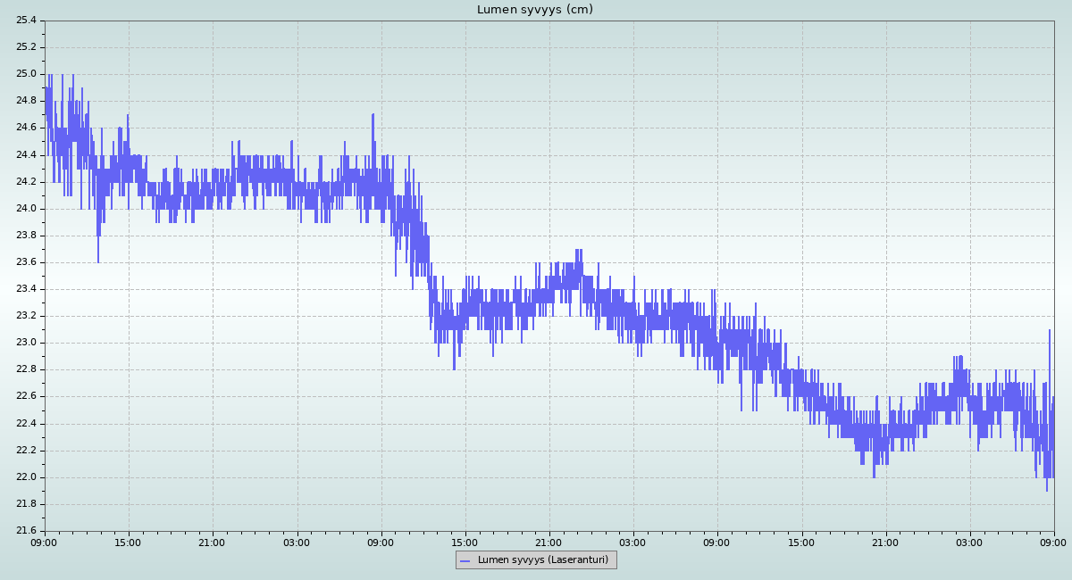
Task: Click the leftmost 15:00 x-axis label
Action: pos(129,542)
